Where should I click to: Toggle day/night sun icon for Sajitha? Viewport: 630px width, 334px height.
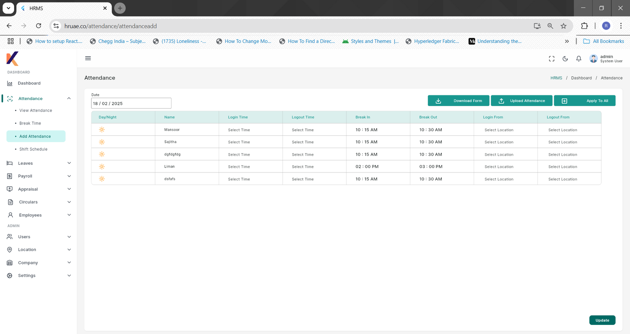[x=102, y=142]
